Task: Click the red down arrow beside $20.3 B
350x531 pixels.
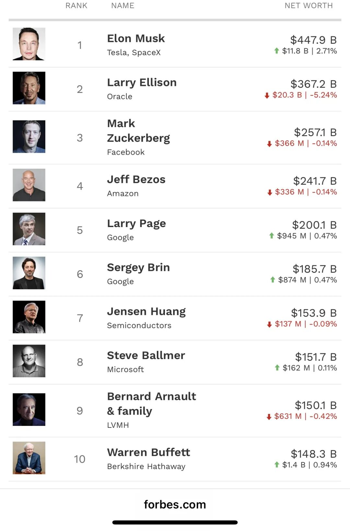Action: pyautogui.click(x=267, y=95)
